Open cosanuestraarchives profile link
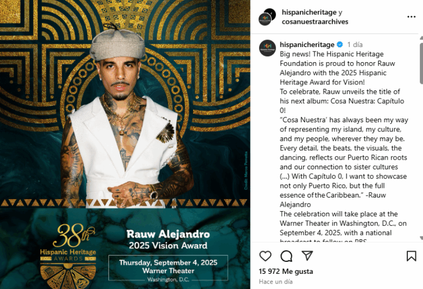The height and width of the screenshot is (289, 423). (x=315, y=22)
